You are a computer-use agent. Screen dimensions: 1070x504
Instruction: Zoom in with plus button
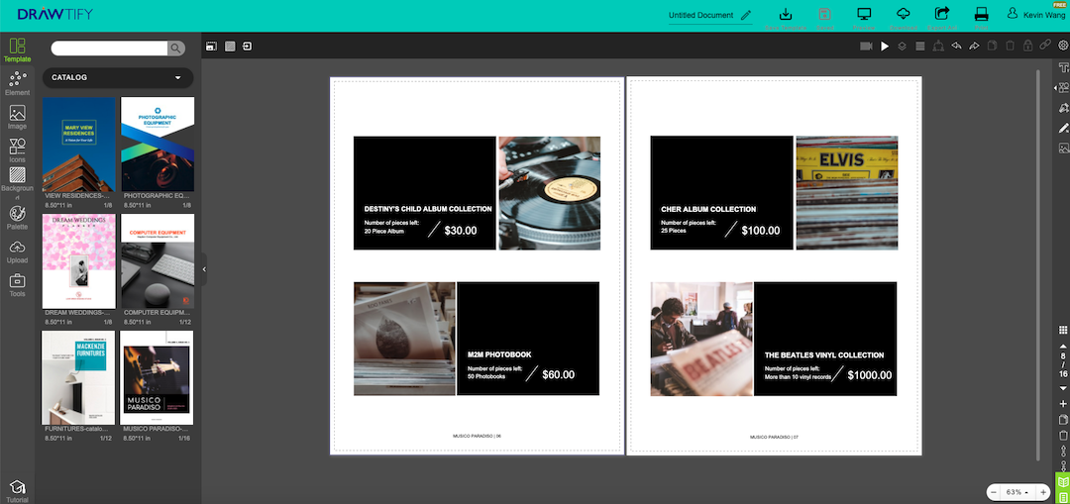click(x=1043, y=492)
